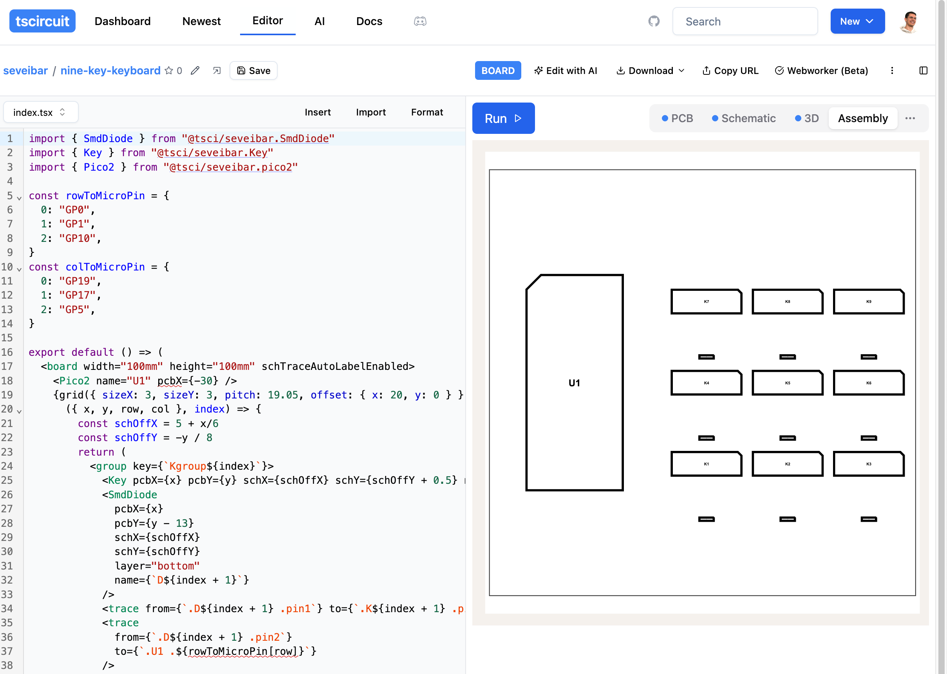Toggle Webworker (Beta) option
Screen dimensions: 947x674
coord(821,70)
